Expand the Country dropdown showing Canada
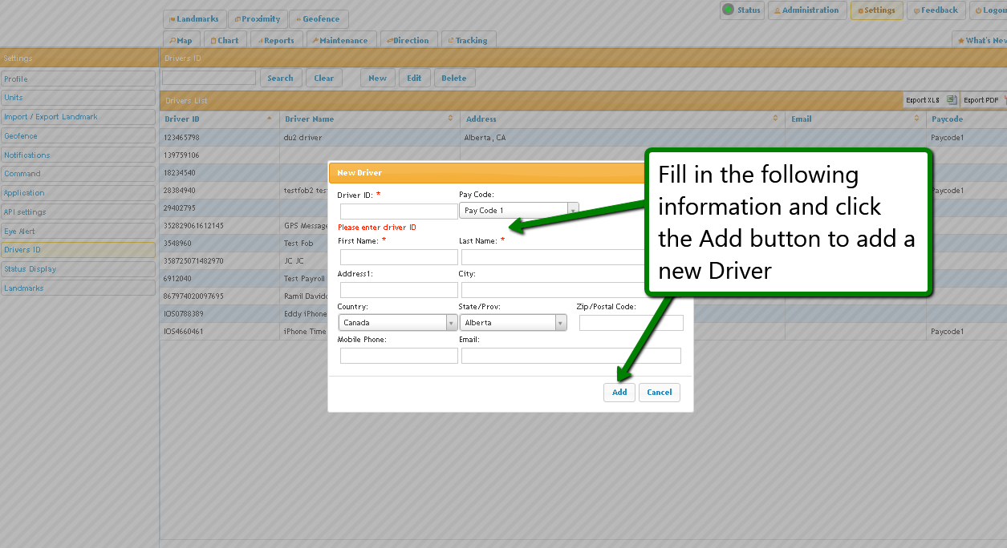 tap(451, 323)
